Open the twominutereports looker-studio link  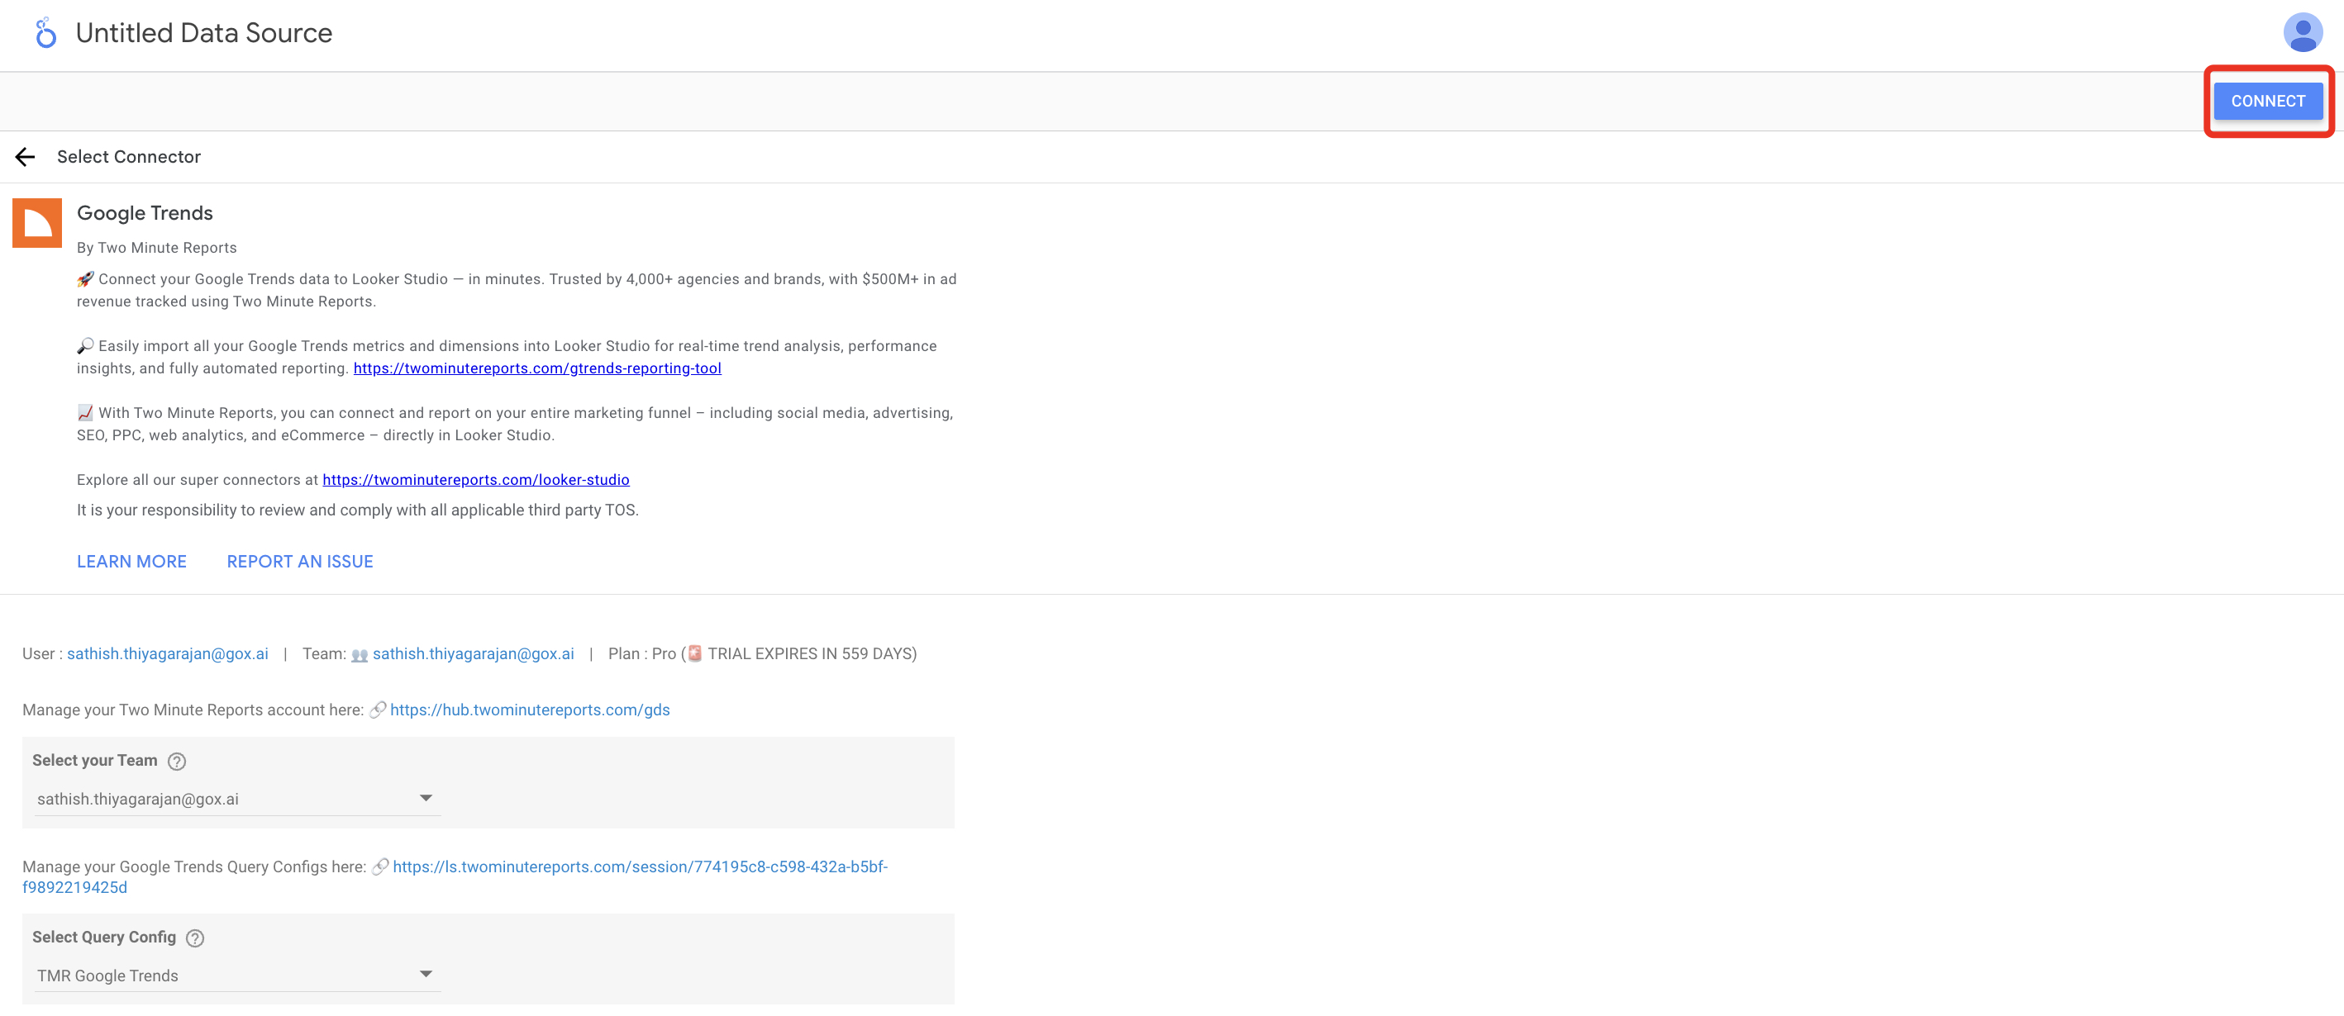(475, 479)
